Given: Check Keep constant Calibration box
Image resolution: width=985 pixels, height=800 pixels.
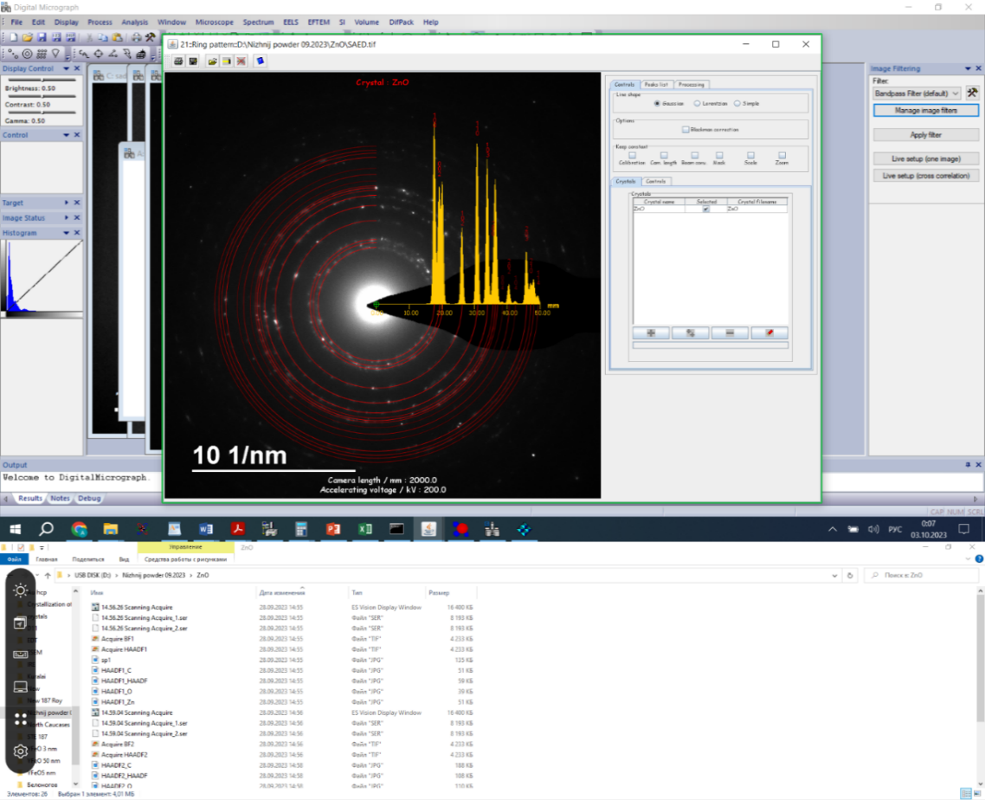Looking at the screenshot, I should (632, 155).
